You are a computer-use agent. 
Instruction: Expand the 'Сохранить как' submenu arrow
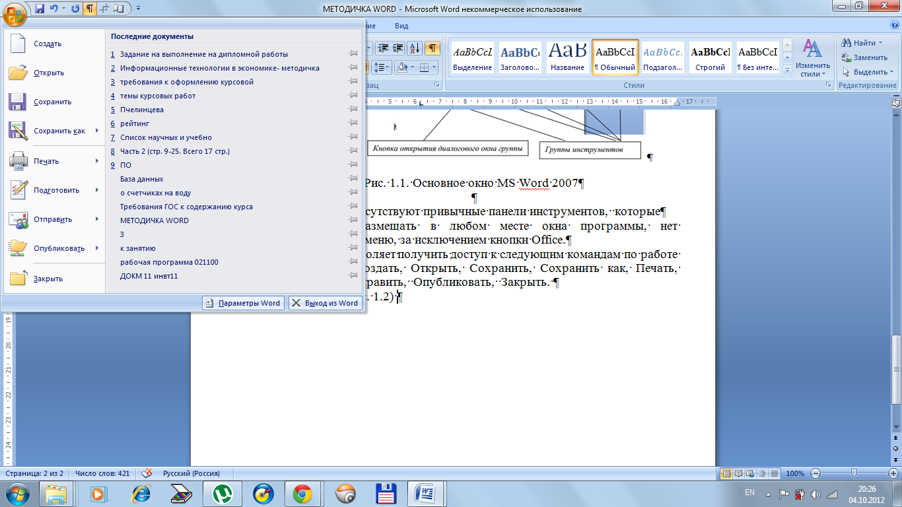[x=97, y=131]
